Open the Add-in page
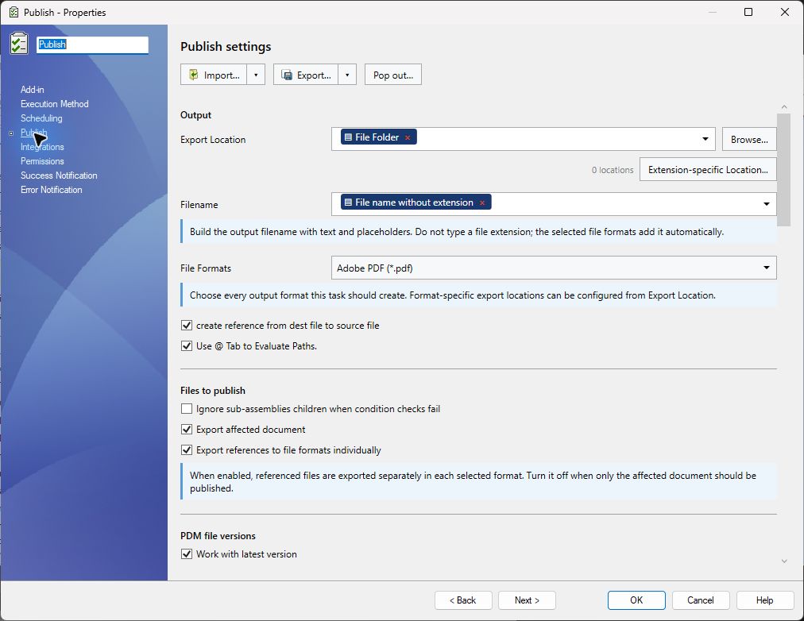Viewport: 804px width, 621px height. tap(33, 90)
